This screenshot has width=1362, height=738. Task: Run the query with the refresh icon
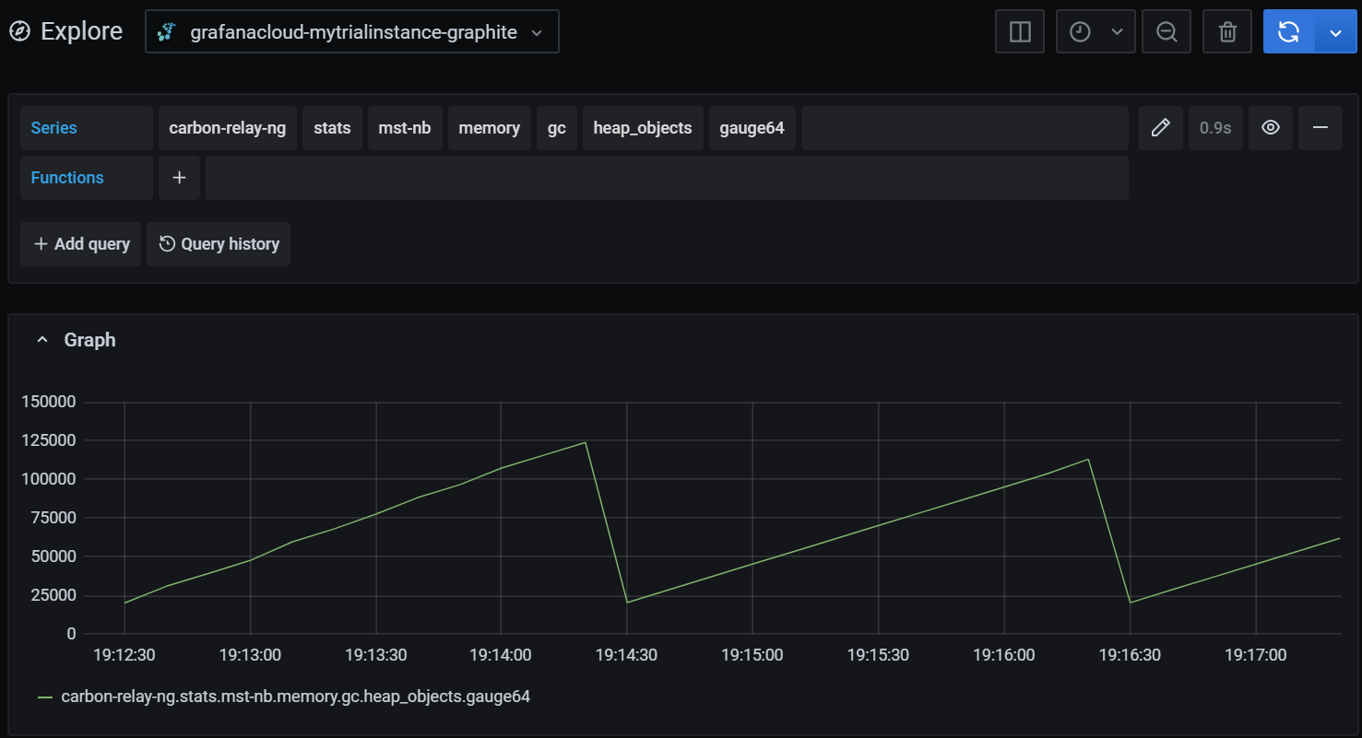(x=1287, y=30)
